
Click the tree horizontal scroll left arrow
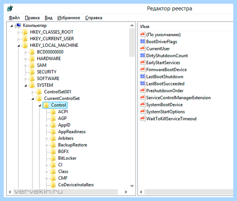10,192
